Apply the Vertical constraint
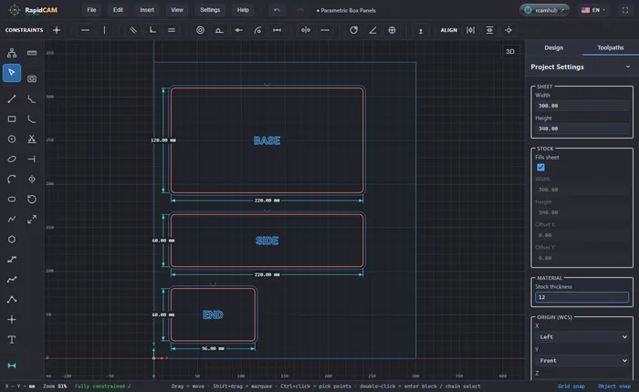Viewport: 639px width, 392px height. click(x=104, y=30)
